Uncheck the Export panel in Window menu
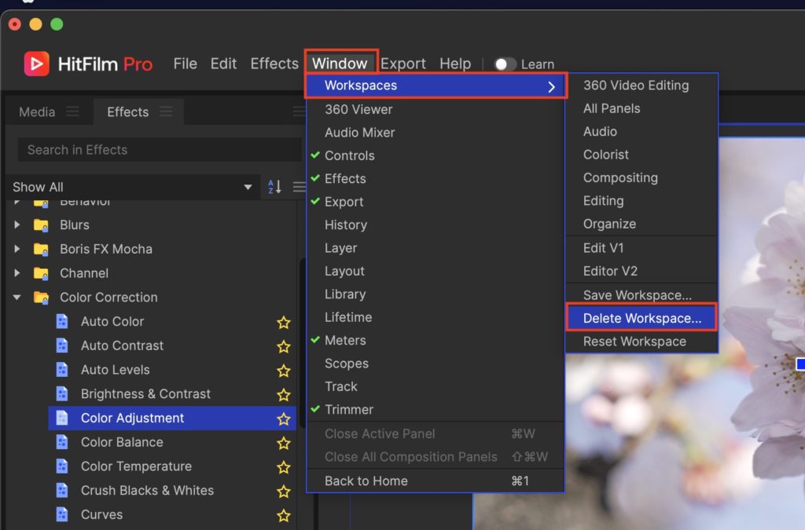Screen dimensions: 805x530 pos(436,202)
